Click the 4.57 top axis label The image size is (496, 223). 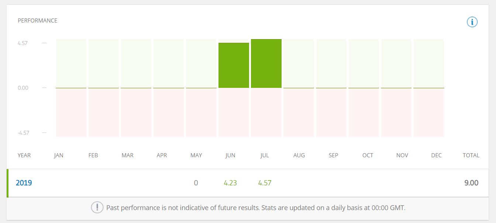23,43
